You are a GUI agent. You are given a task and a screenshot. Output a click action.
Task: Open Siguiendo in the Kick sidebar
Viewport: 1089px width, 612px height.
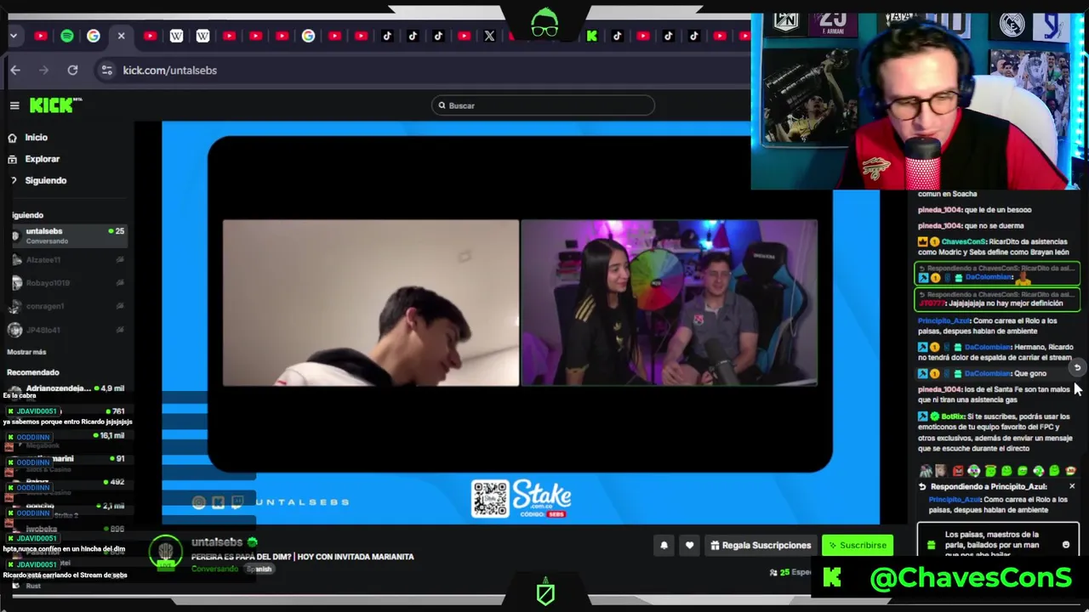(x=45, y=180)
